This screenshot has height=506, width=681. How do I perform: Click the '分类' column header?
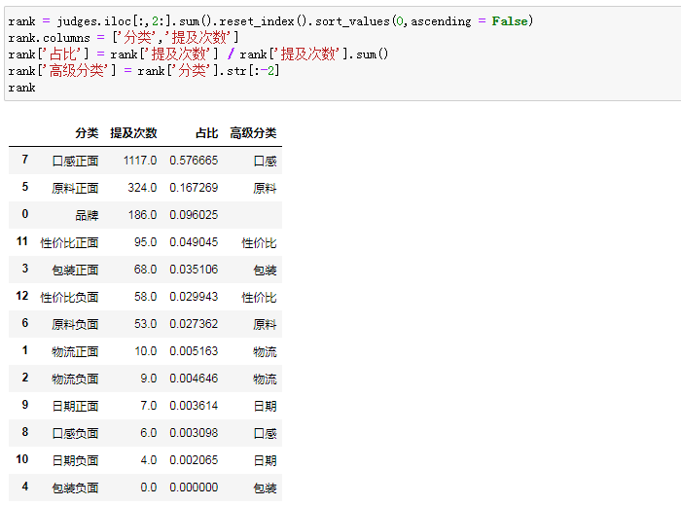[x=87, y=133]
